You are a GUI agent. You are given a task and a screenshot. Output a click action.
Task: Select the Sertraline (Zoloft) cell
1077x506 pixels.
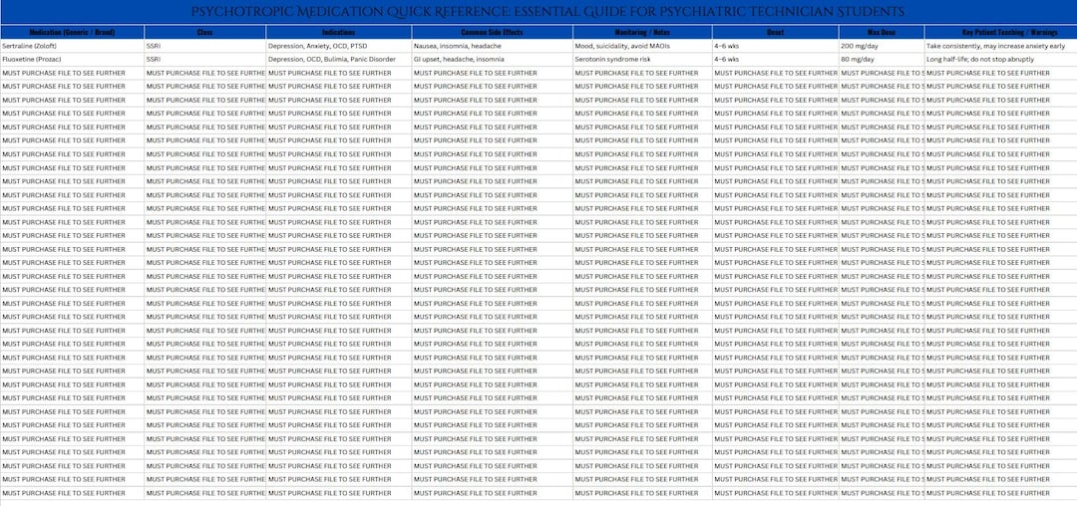[x=72, y=46]
